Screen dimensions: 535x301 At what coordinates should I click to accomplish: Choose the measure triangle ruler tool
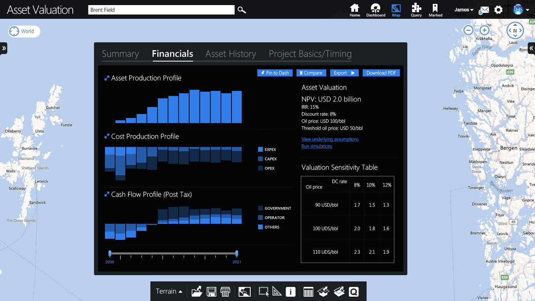277,292
